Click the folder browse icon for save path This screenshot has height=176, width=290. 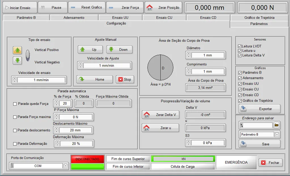coord(276,125)
